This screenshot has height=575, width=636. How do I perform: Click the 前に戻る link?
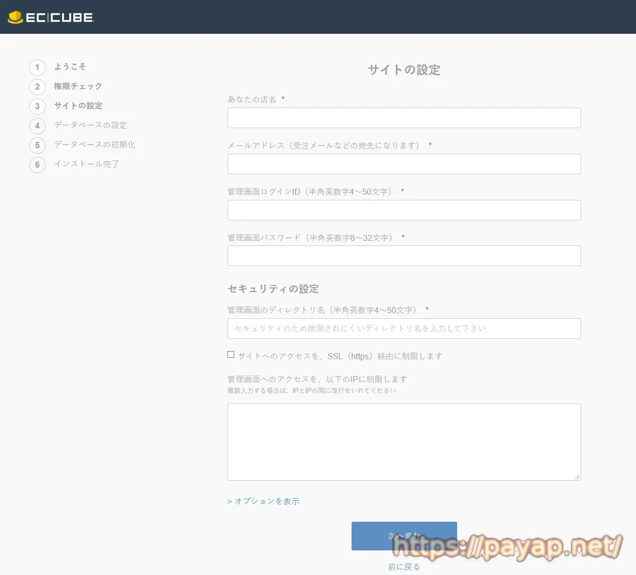click(404, 567)
